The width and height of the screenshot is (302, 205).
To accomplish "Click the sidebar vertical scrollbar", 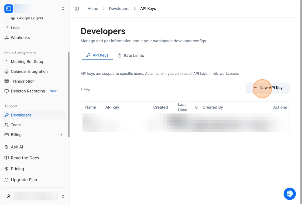I will click(68, 94).
